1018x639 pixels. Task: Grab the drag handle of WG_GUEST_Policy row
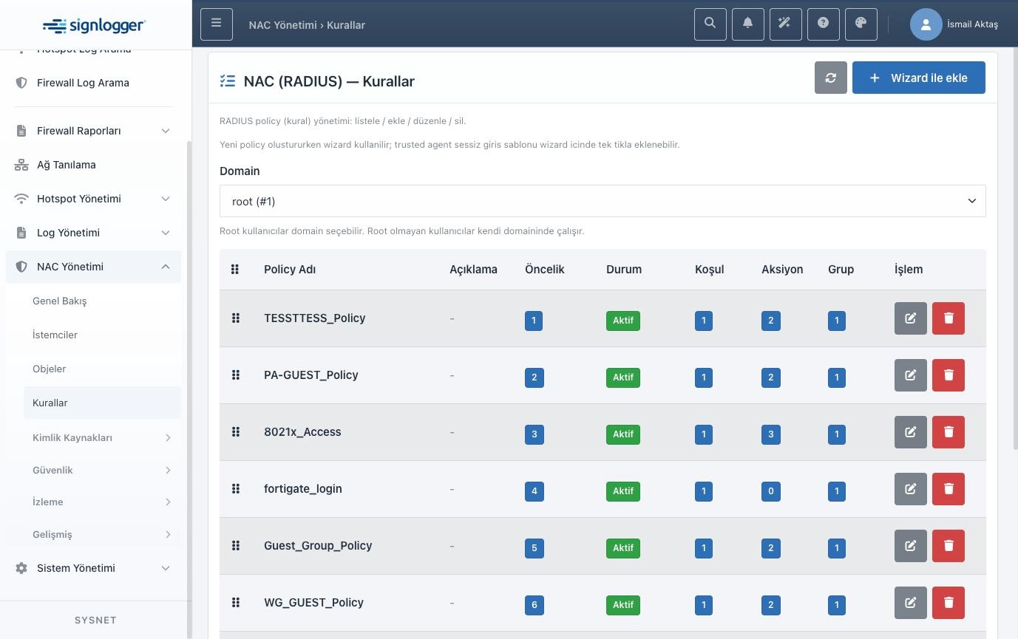[236, 603]
